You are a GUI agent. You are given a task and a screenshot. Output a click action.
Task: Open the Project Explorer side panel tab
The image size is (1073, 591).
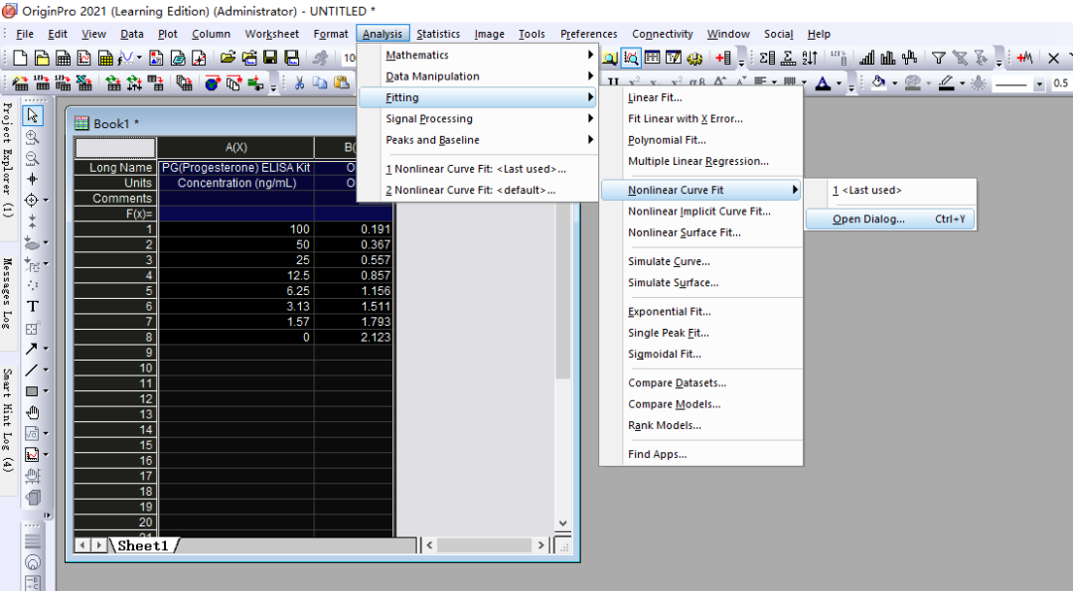tap(7, 159)
